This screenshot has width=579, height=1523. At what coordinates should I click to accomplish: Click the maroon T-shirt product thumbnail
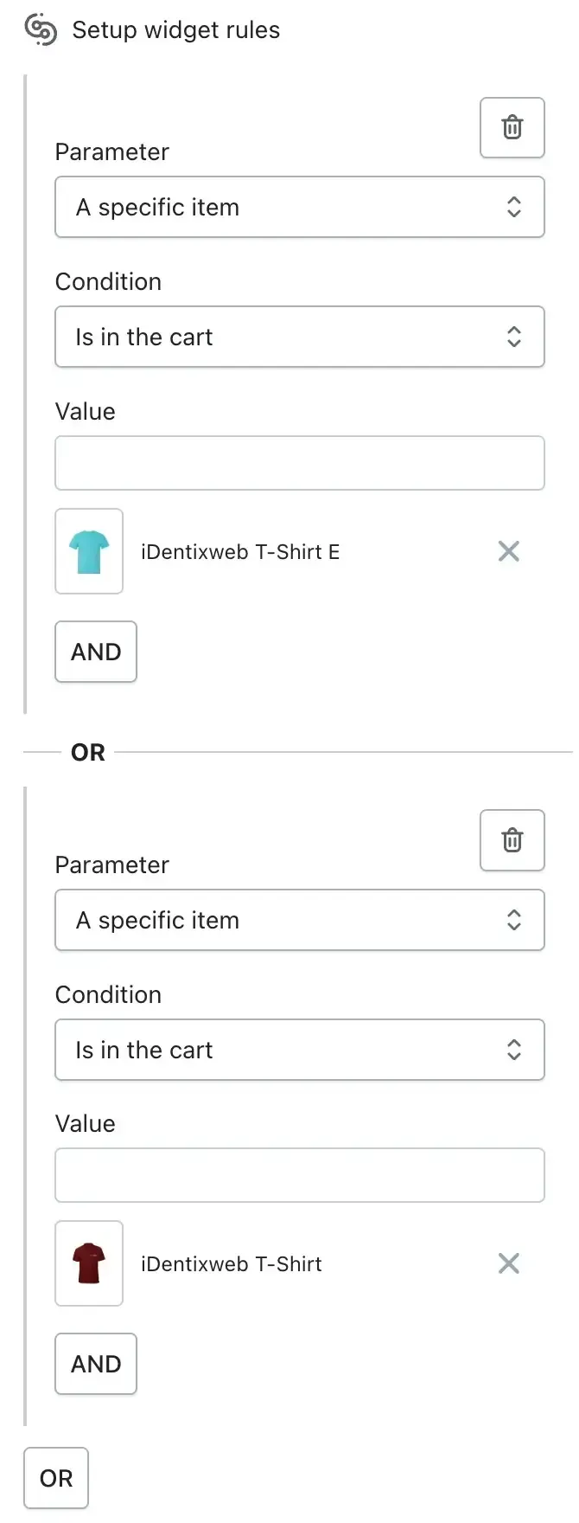click(89, 1263)
